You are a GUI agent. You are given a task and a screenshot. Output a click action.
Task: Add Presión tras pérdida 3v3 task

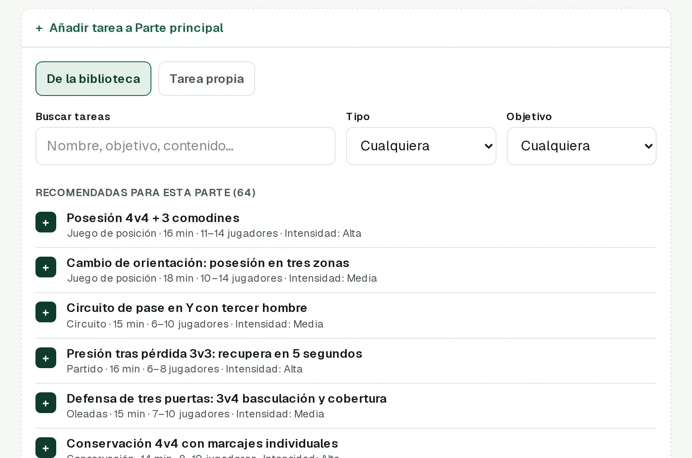(46, 358)
